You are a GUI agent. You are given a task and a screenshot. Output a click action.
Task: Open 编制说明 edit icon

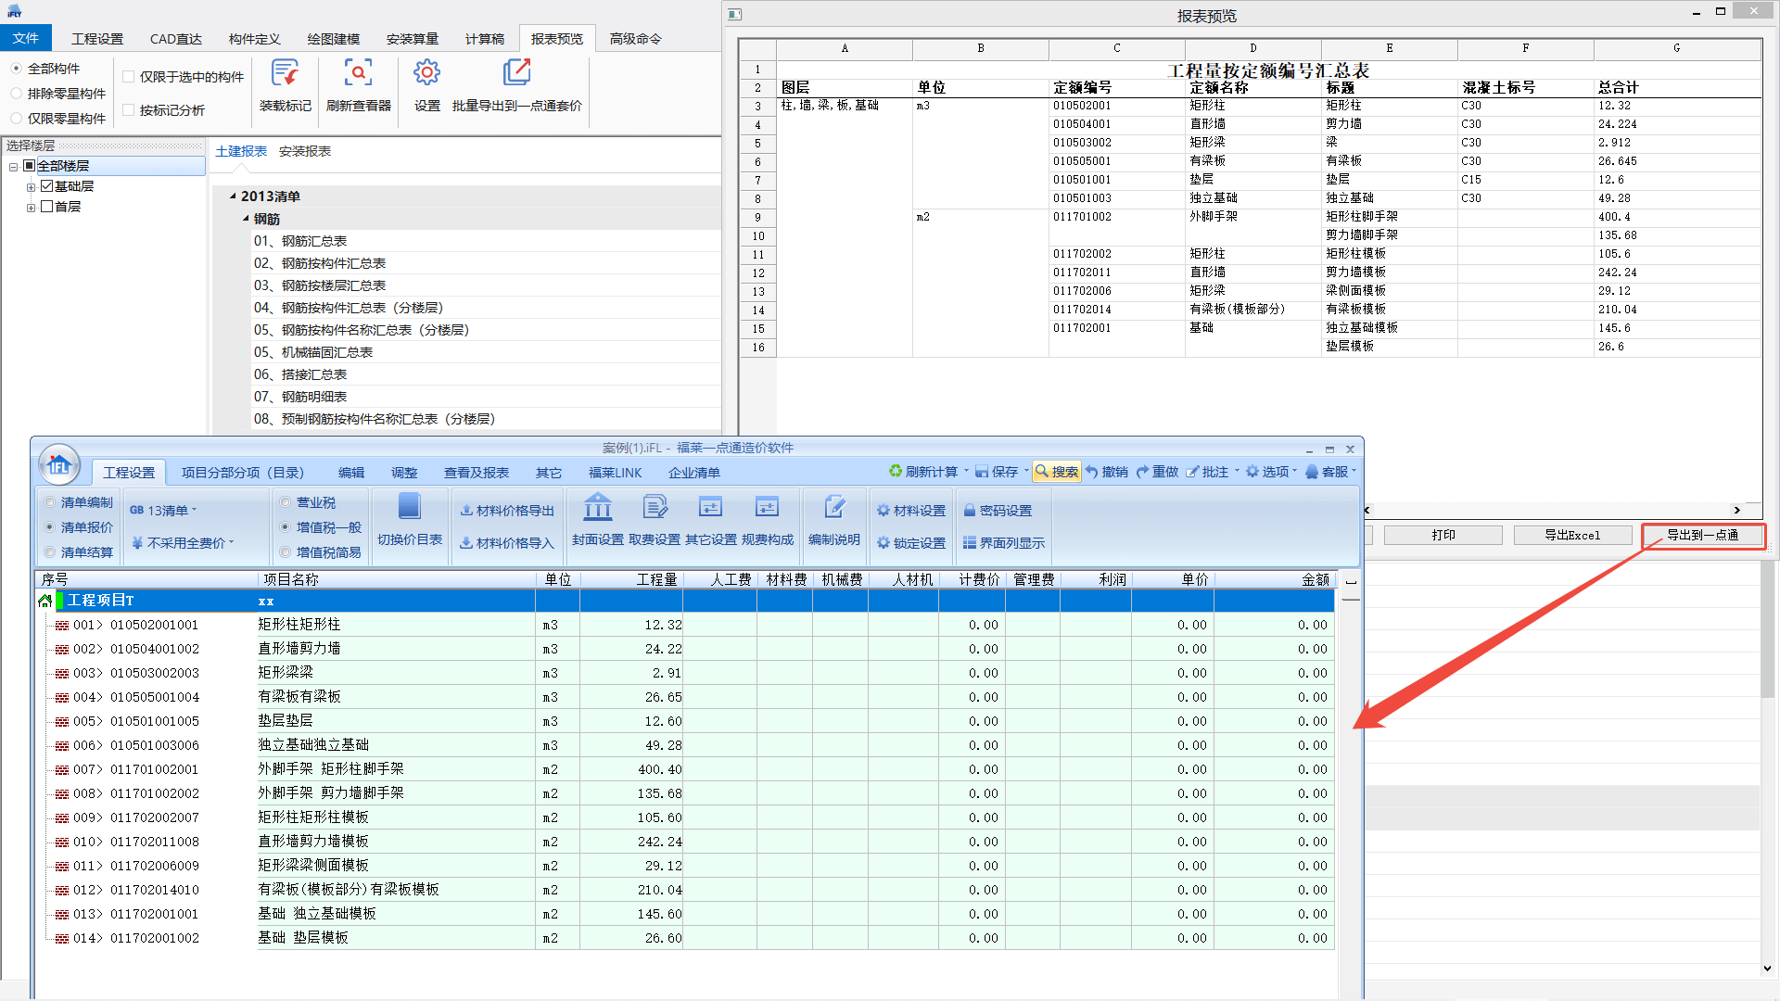834,507
